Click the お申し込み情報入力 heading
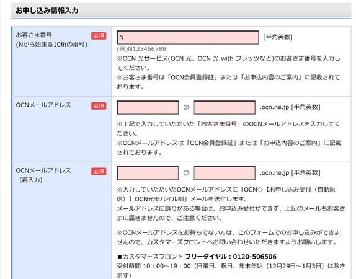Screen dimensions: 356x279 pyautogui.click(x=47, y=11)
